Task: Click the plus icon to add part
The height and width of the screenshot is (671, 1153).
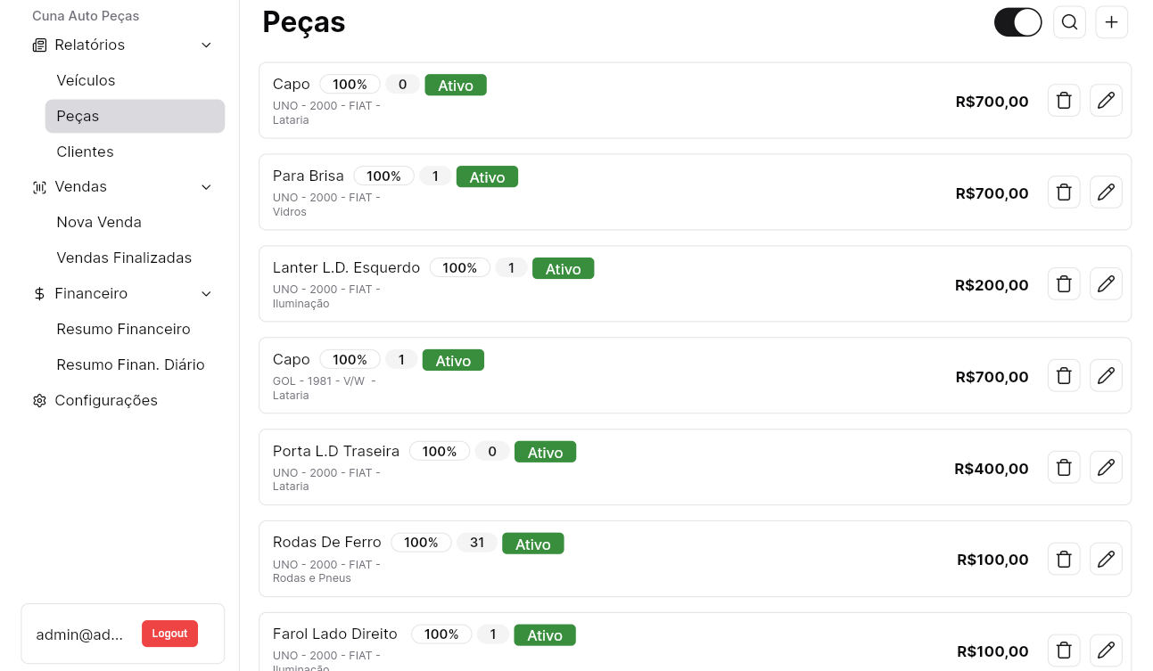Action: tap(1111, 22)
